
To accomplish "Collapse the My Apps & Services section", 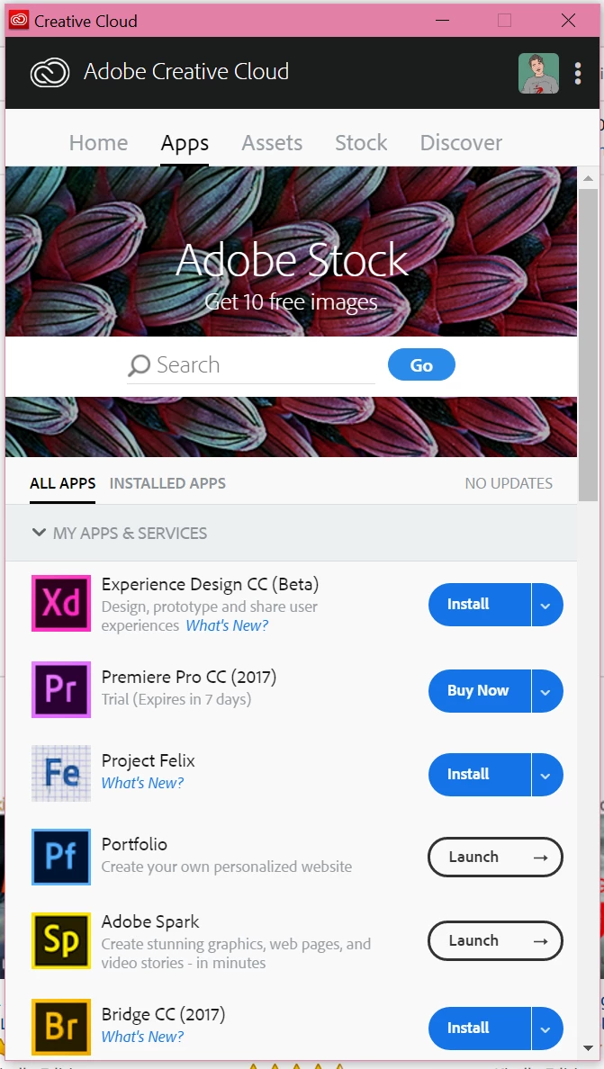I will click(x=39, y=533).
